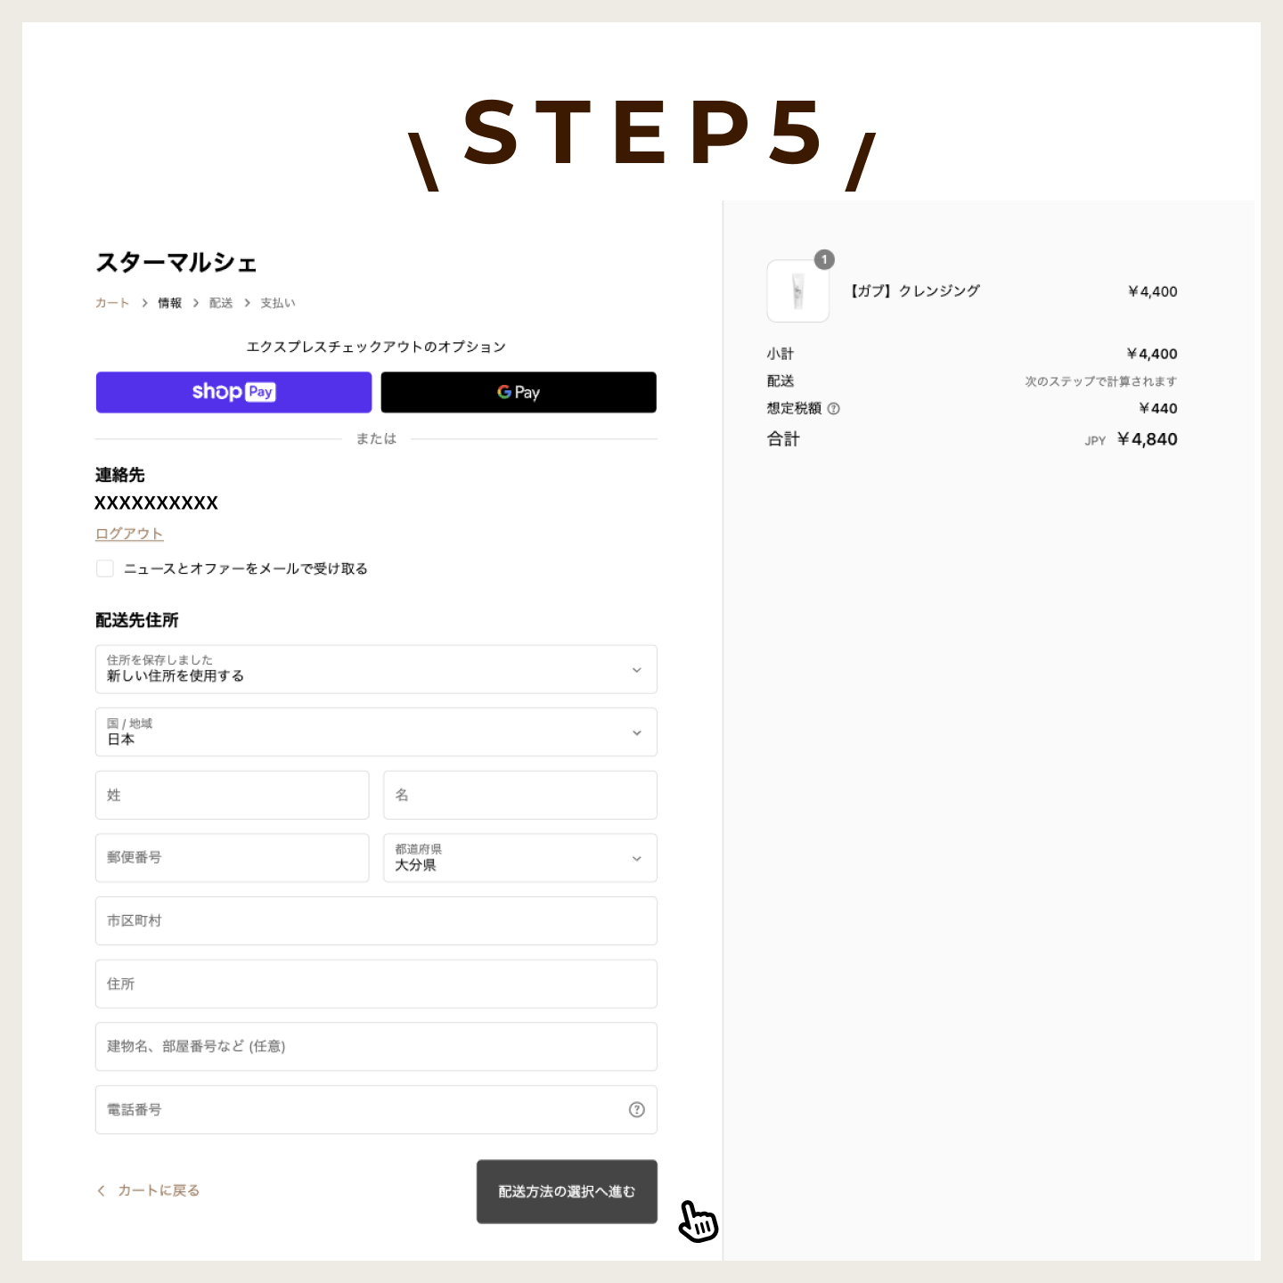Enable news and offers email checkbox
The height and width of the screenshot is (1283, 1283).
[x=105, y=568]
